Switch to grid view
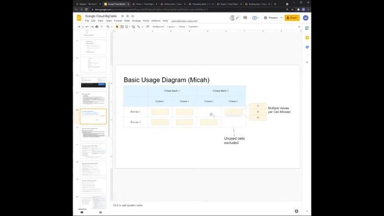 [100, 212]
